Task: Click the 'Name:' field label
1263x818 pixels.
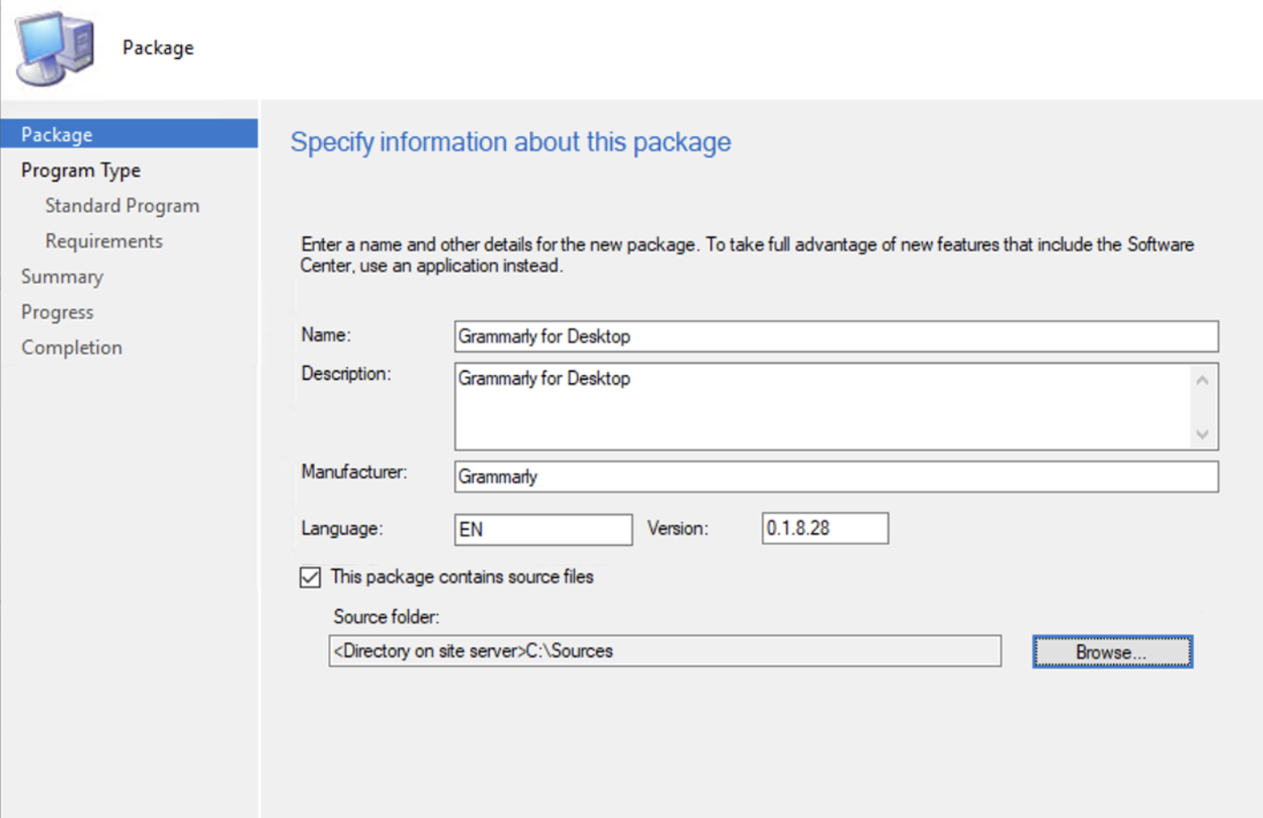Action: click(325, 334)
